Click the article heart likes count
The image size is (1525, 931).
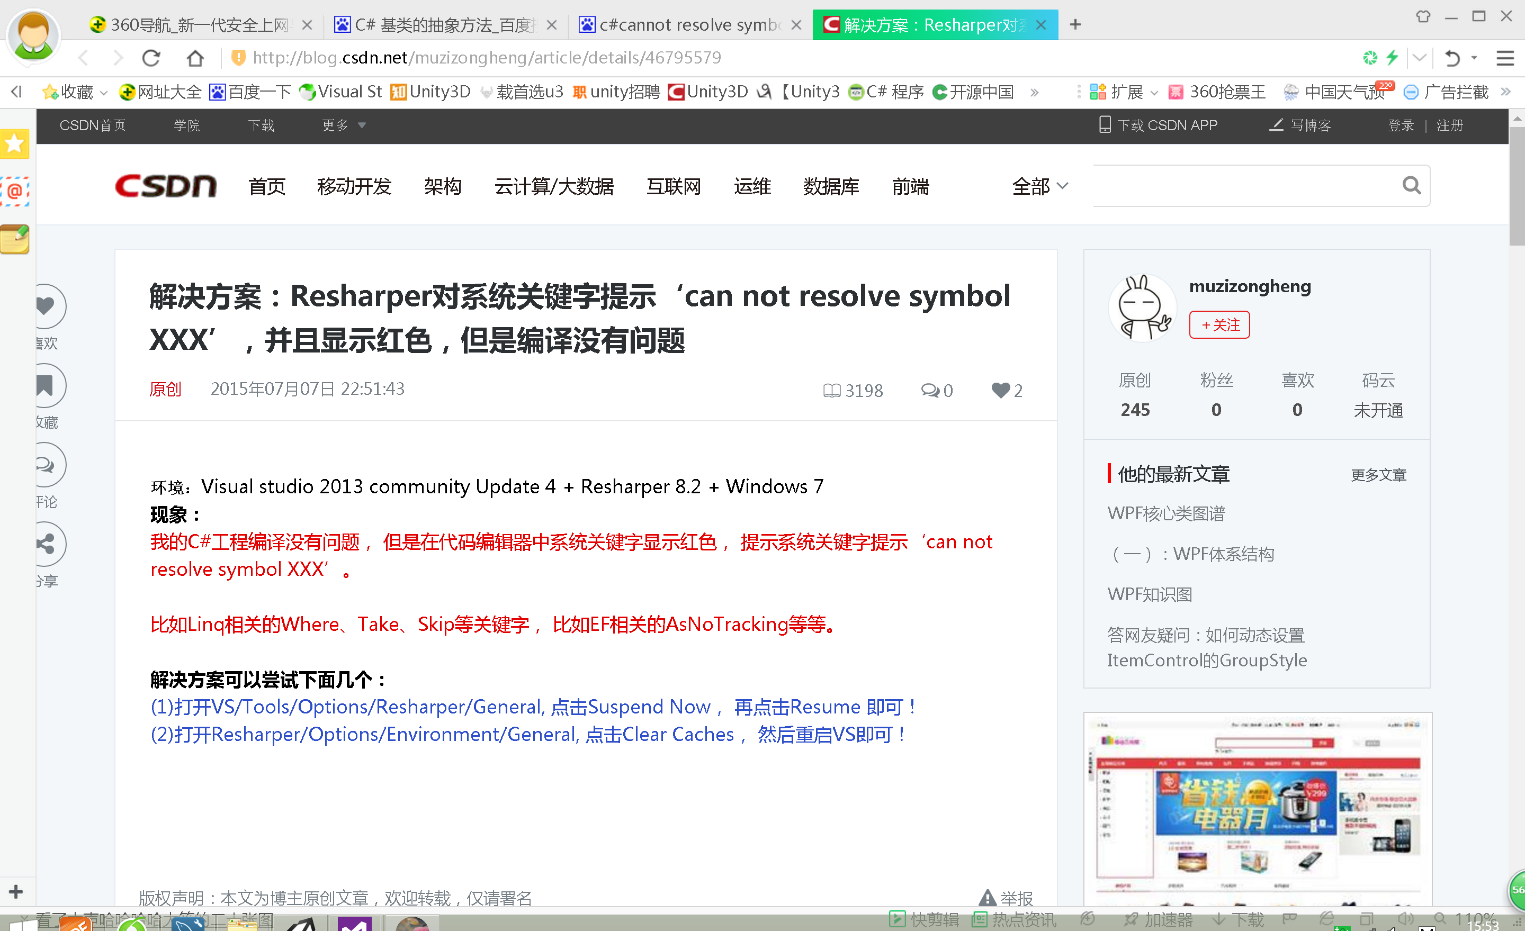tap(1007, 390)
